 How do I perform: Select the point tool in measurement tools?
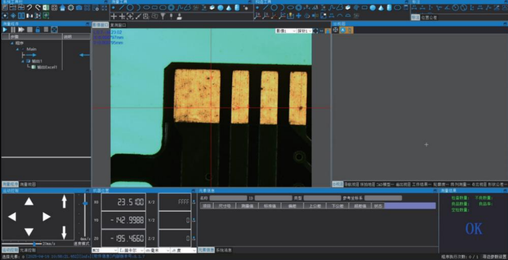pos(113,8)
